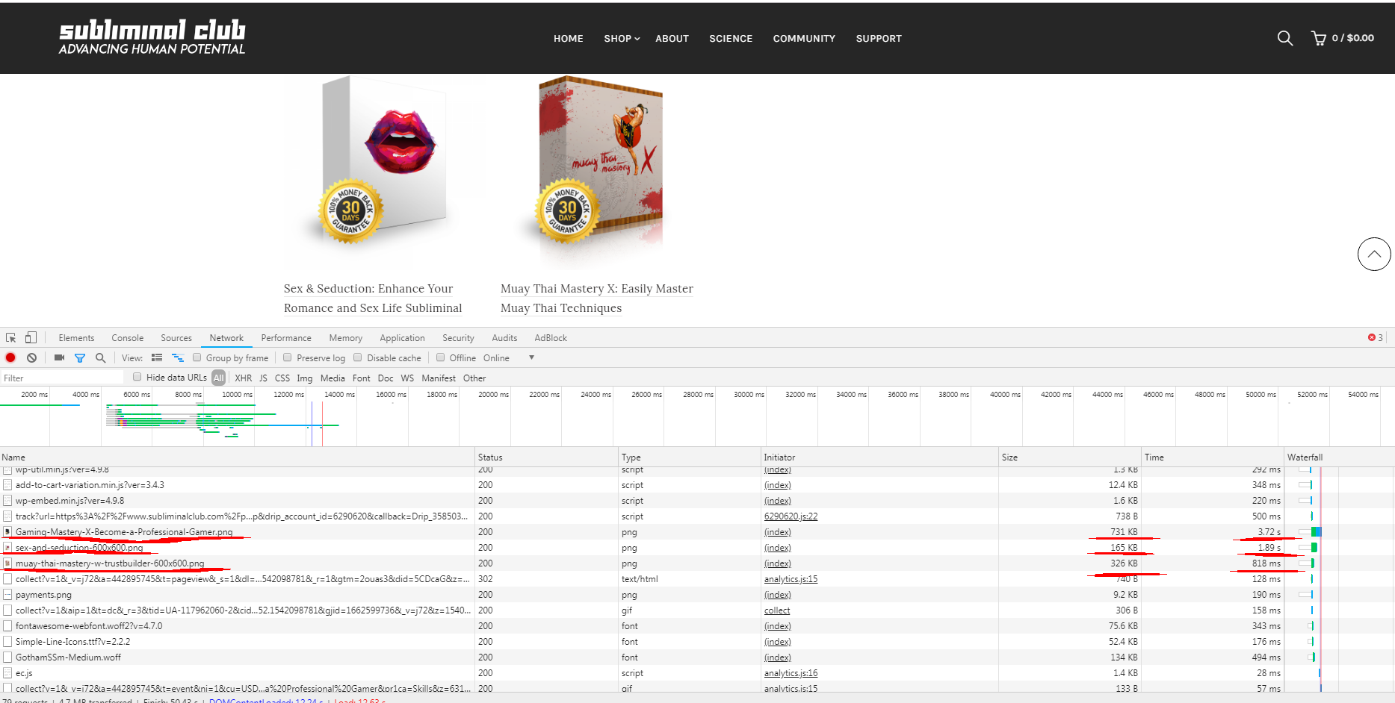
Task: Click the collect initiator link
Action: tap(777, 610)
